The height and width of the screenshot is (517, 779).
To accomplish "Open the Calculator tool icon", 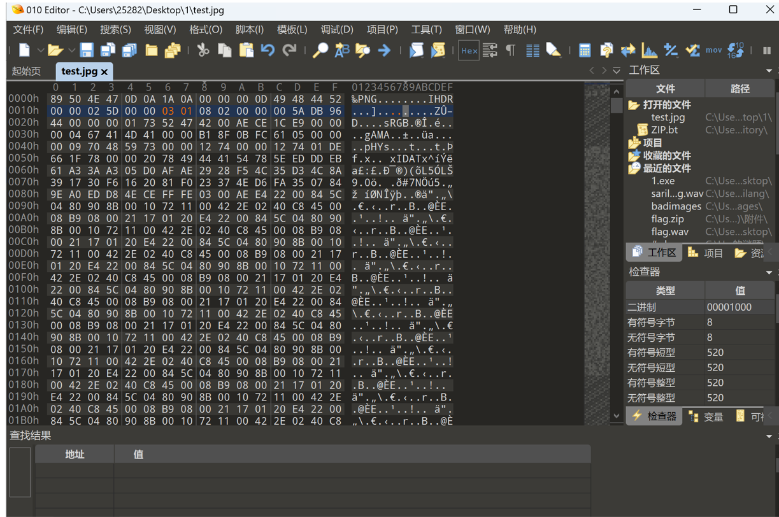I will pos(584,50).
